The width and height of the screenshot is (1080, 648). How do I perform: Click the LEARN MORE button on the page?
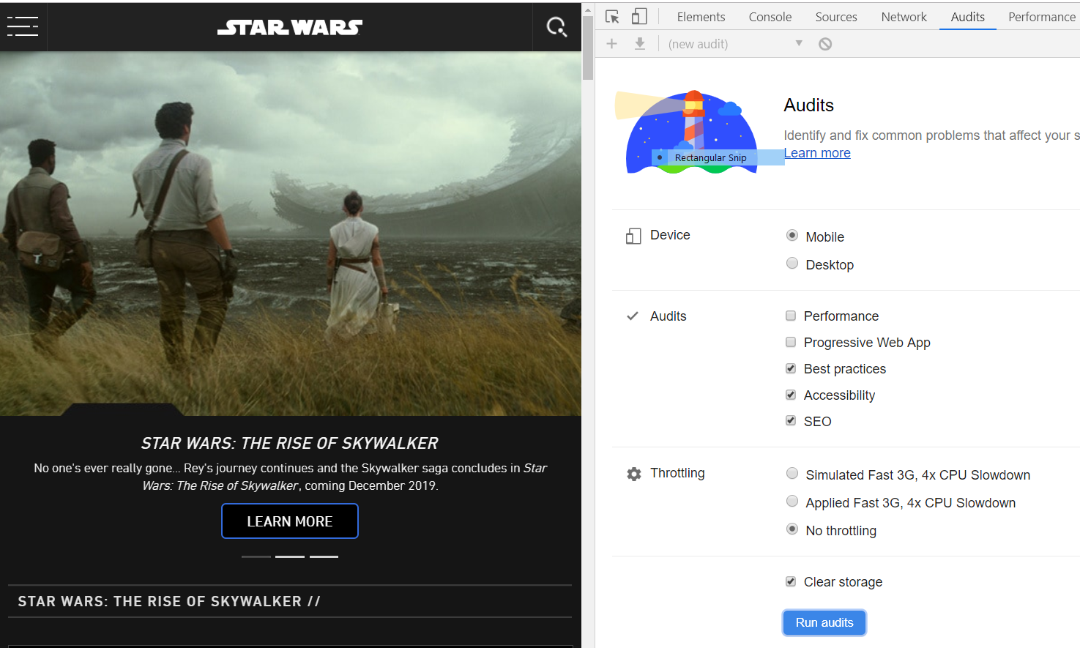(290, 521)
